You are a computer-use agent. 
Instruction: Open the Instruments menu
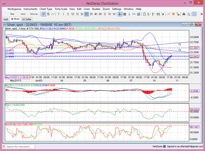[30, 9]
